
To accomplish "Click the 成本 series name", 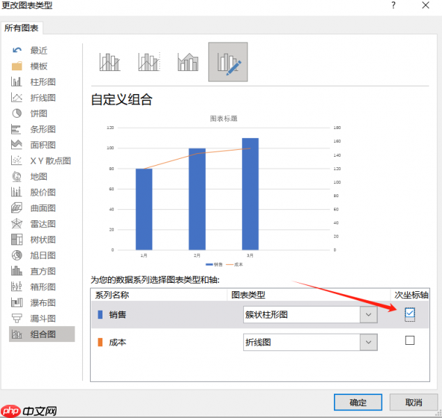I will [x=118, y=342].
